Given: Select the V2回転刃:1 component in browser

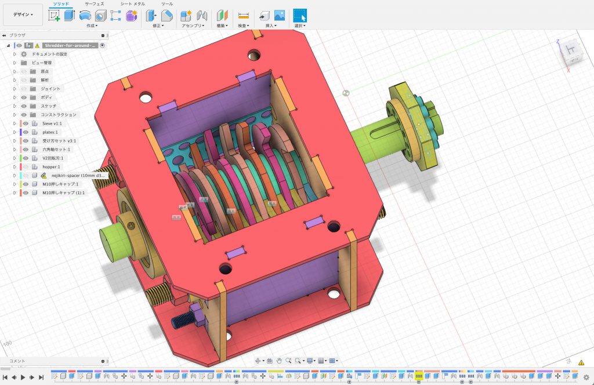Looking at the screenshot, I should (55, 158).
